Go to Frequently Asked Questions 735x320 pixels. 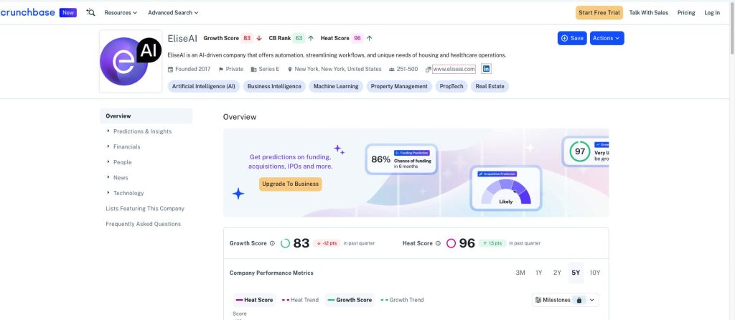(x=143, y=224)
